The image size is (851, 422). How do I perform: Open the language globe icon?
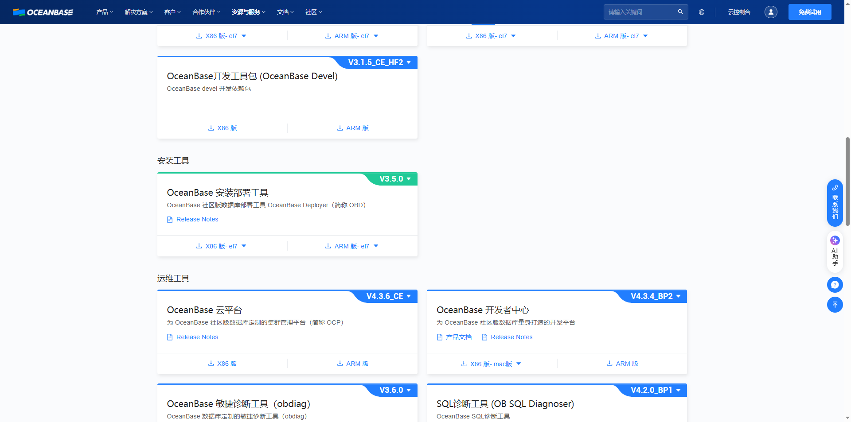[702, 12]
